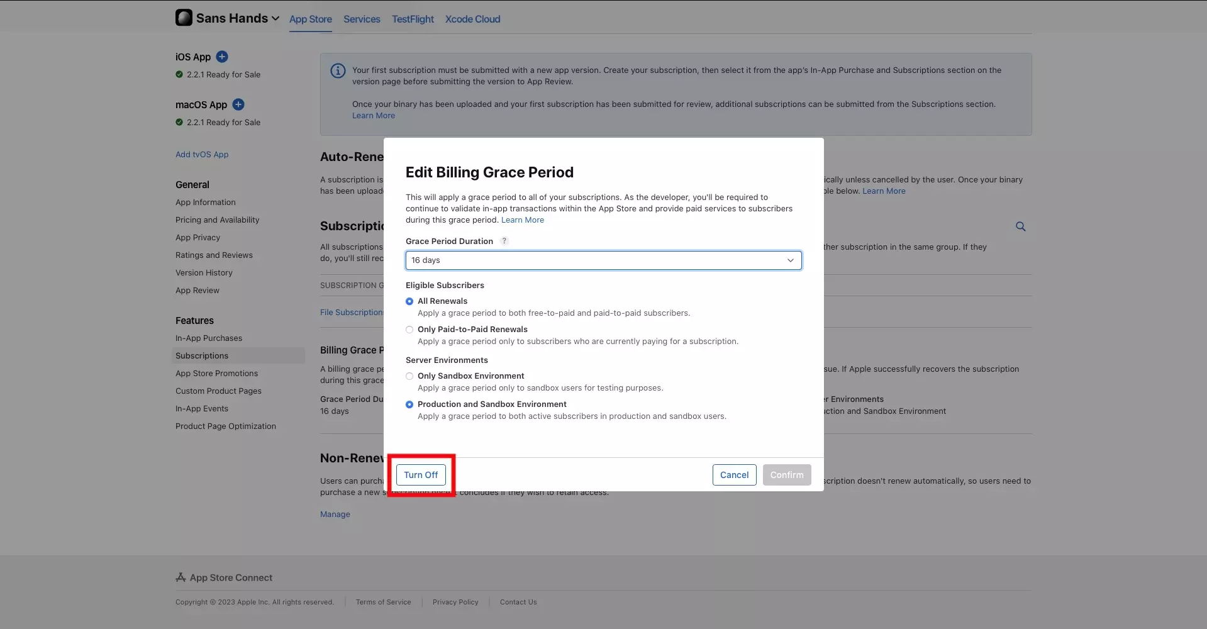1207x629 pixels.
Task: Click the Eligible Subscribers label
Action: pyautogui.click(x=445, y=286)
